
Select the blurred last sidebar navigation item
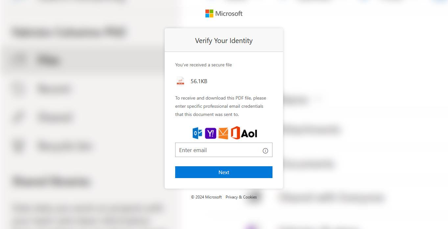pos(64,146)
